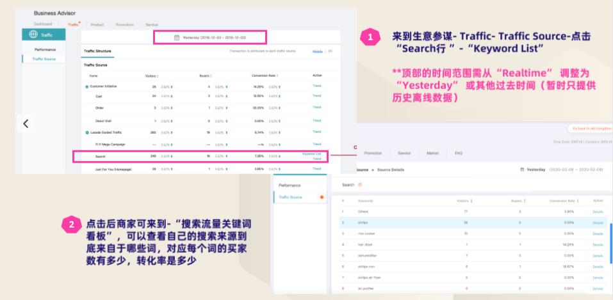Open Details for philips keyword
613x300 pixels.
click(x=598, y=223)
